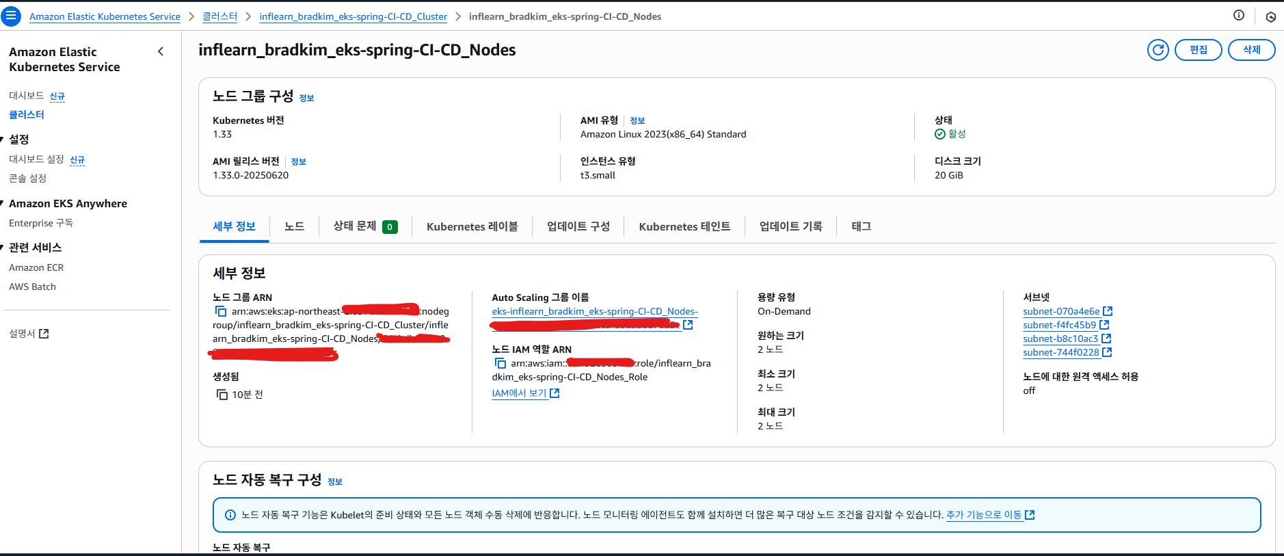Open external link icon beside subnet-f4fc45b9
The image size is (1284, 556).
coord(1104,325)
